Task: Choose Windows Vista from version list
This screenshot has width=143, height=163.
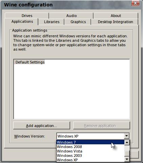Action: pos(90,151)
